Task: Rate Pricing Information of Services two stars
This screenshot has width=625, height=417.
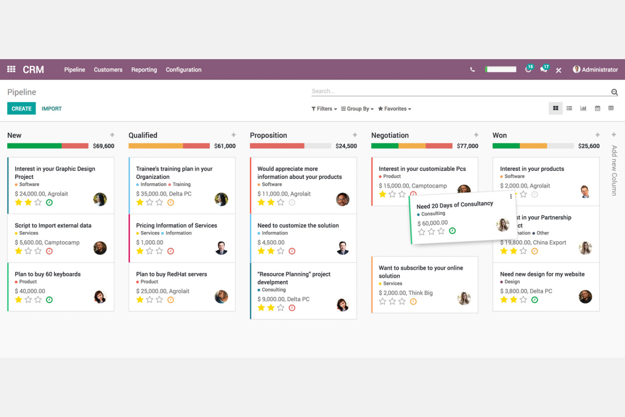Action: point(149,251)
